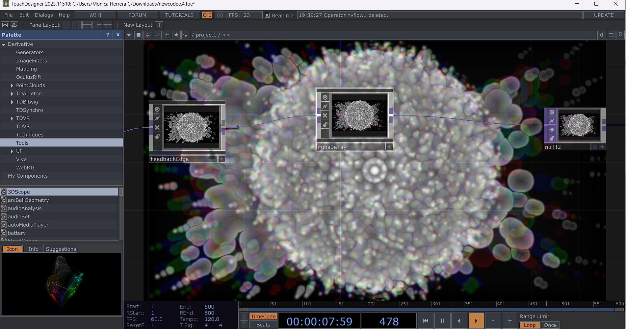
Task: Click the plus on rgbaDelay node label
Action: pyautogui.click(x=389, y=147)
